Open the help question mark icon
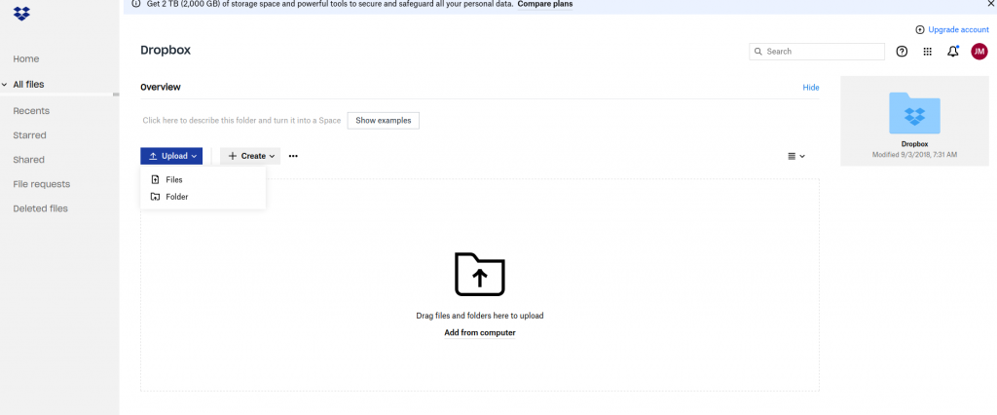997x415 pixels. point(902,52)
